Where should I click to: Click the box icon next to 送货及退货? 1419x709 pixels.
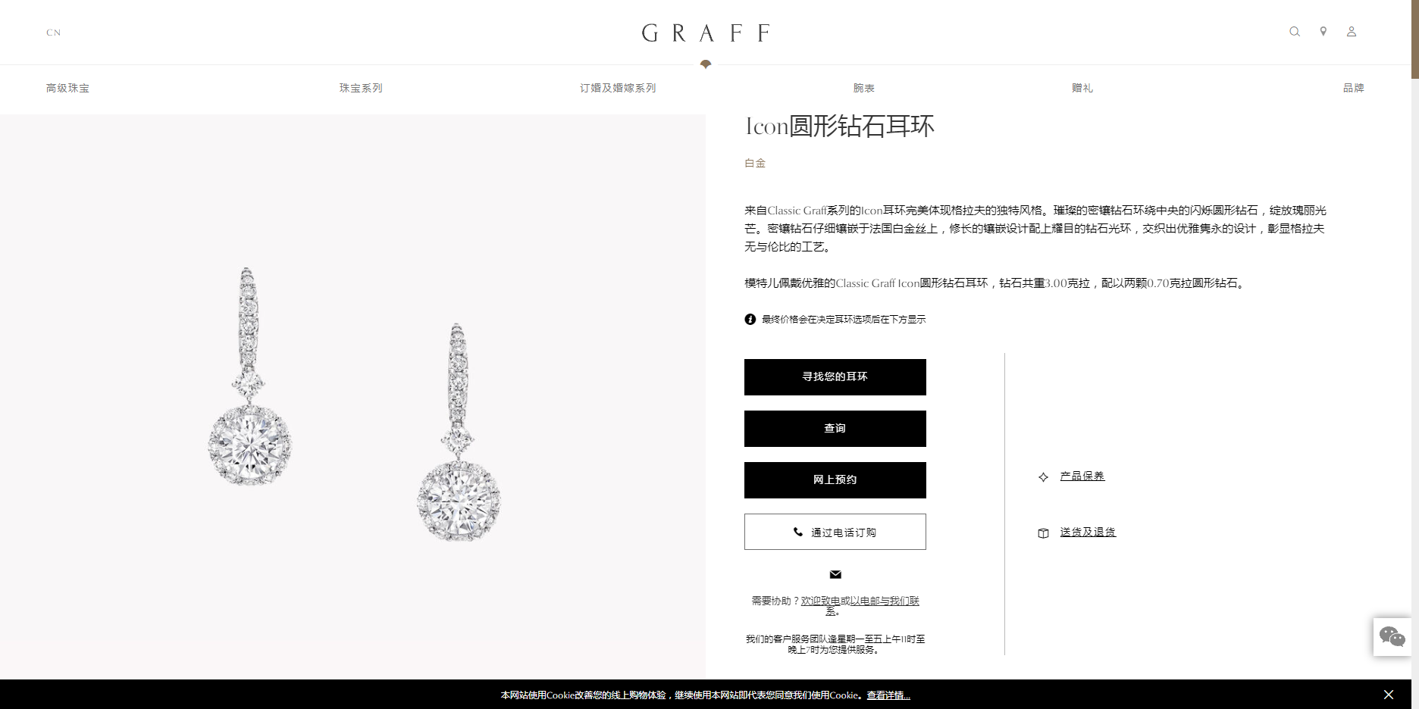(x=1043, y=533)
